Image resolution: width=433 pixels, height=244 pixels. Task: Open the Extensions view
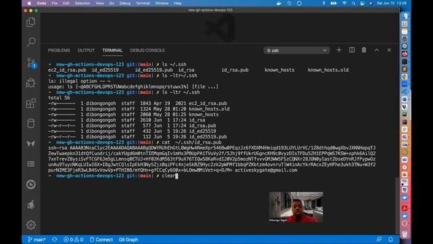coord(31,103)
